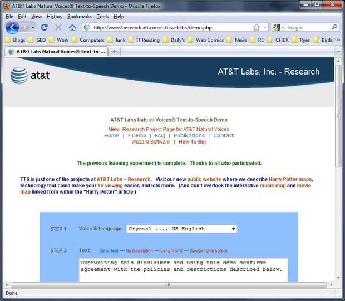Open the Google search engine selector
The width and height of the screenshot is (345, 301).
click(278, 27)
